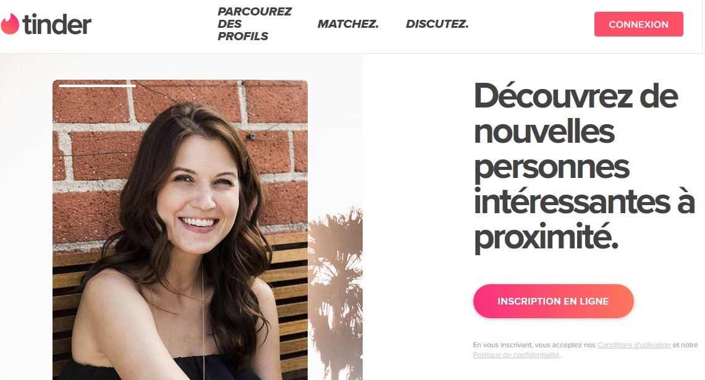Select the Matchez. navigation item

pos(348,24)
